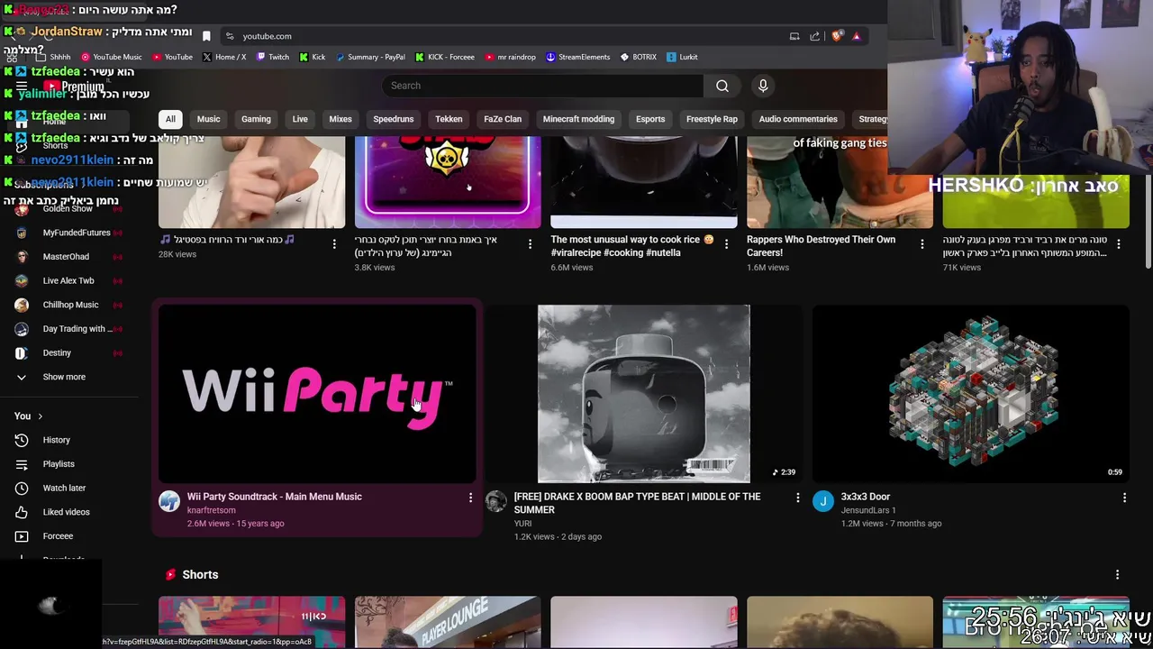Select the Speedruns filter chip
Viewport: 1153px width, 649px height.
point(394,119)
